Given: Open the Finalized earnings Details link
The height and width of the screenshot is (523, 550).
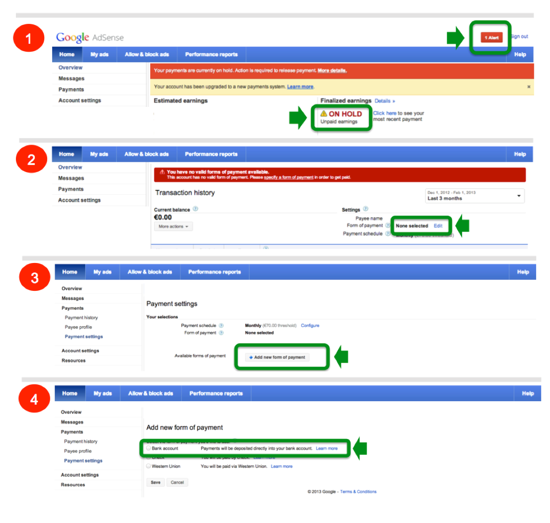Looking at the screenshot, I should (384, 101).
